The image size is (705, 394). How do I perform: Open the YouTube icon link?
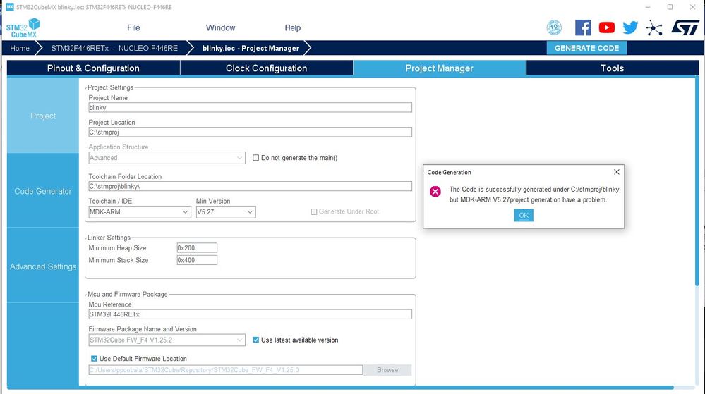click(606, 28)
